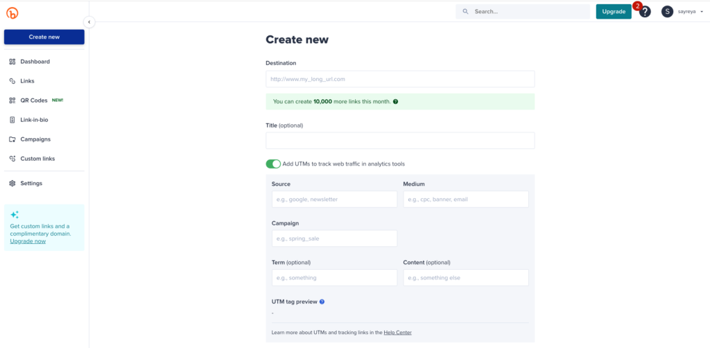
Task: Click the info icon beside link limit
Action: [395, 102]
